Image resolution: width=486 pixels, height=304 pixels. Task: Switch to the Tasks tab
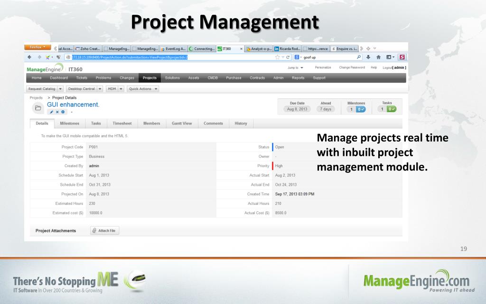96,123
